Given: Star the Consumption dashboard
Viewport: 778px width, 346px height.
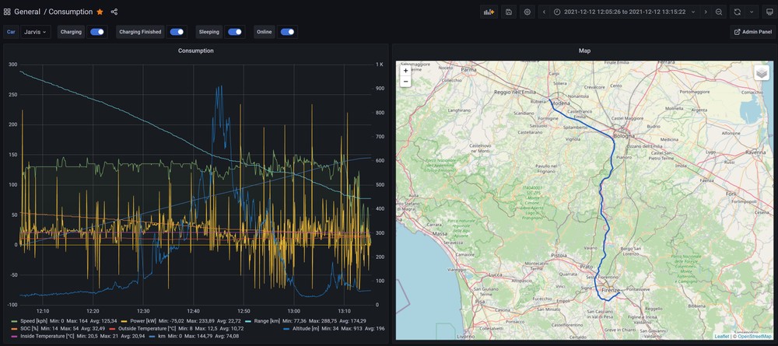Looking at the screenshot, I should tap(100, 12).
